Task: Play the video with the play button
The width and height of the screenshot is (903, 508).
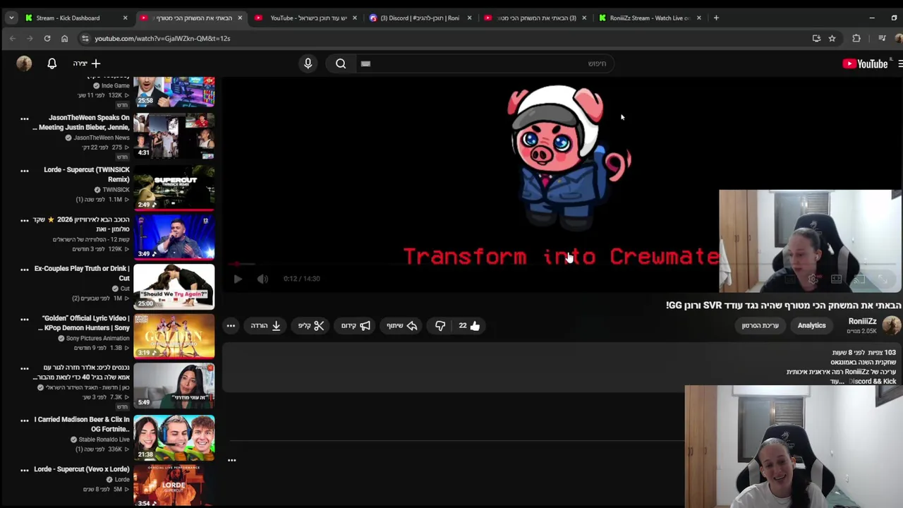Action: [238, 279]
